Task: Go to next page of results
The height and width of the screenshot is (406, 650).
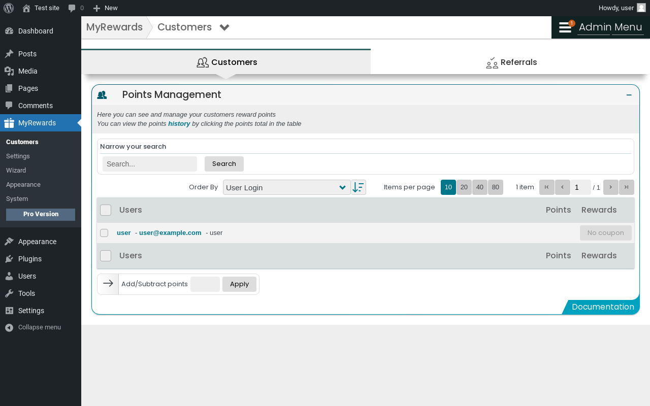Action: pos(611,187)
